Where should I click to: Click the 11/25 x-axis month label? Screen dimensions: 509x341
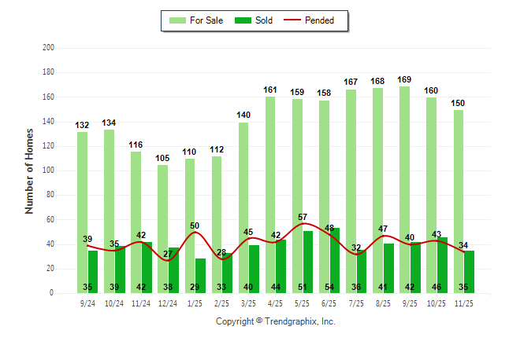(464, 302)
